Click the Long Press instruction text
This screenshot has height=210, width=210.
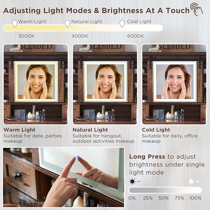(167, 165)
